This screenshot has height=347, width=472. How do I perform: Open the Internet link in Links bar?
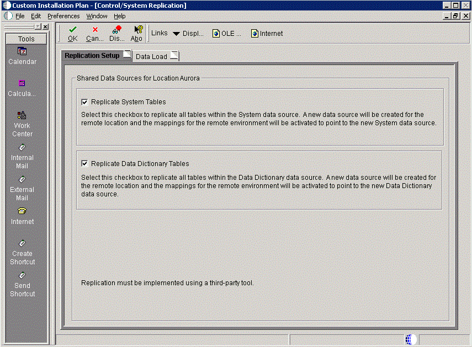(x=267, y=34)
